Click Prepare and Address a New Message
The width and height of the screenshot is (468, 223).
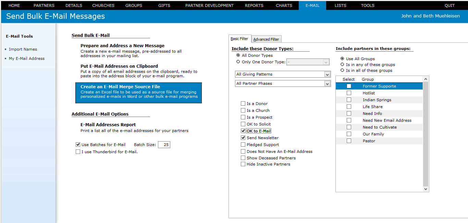pyautogui.click(x=122, y=45)
